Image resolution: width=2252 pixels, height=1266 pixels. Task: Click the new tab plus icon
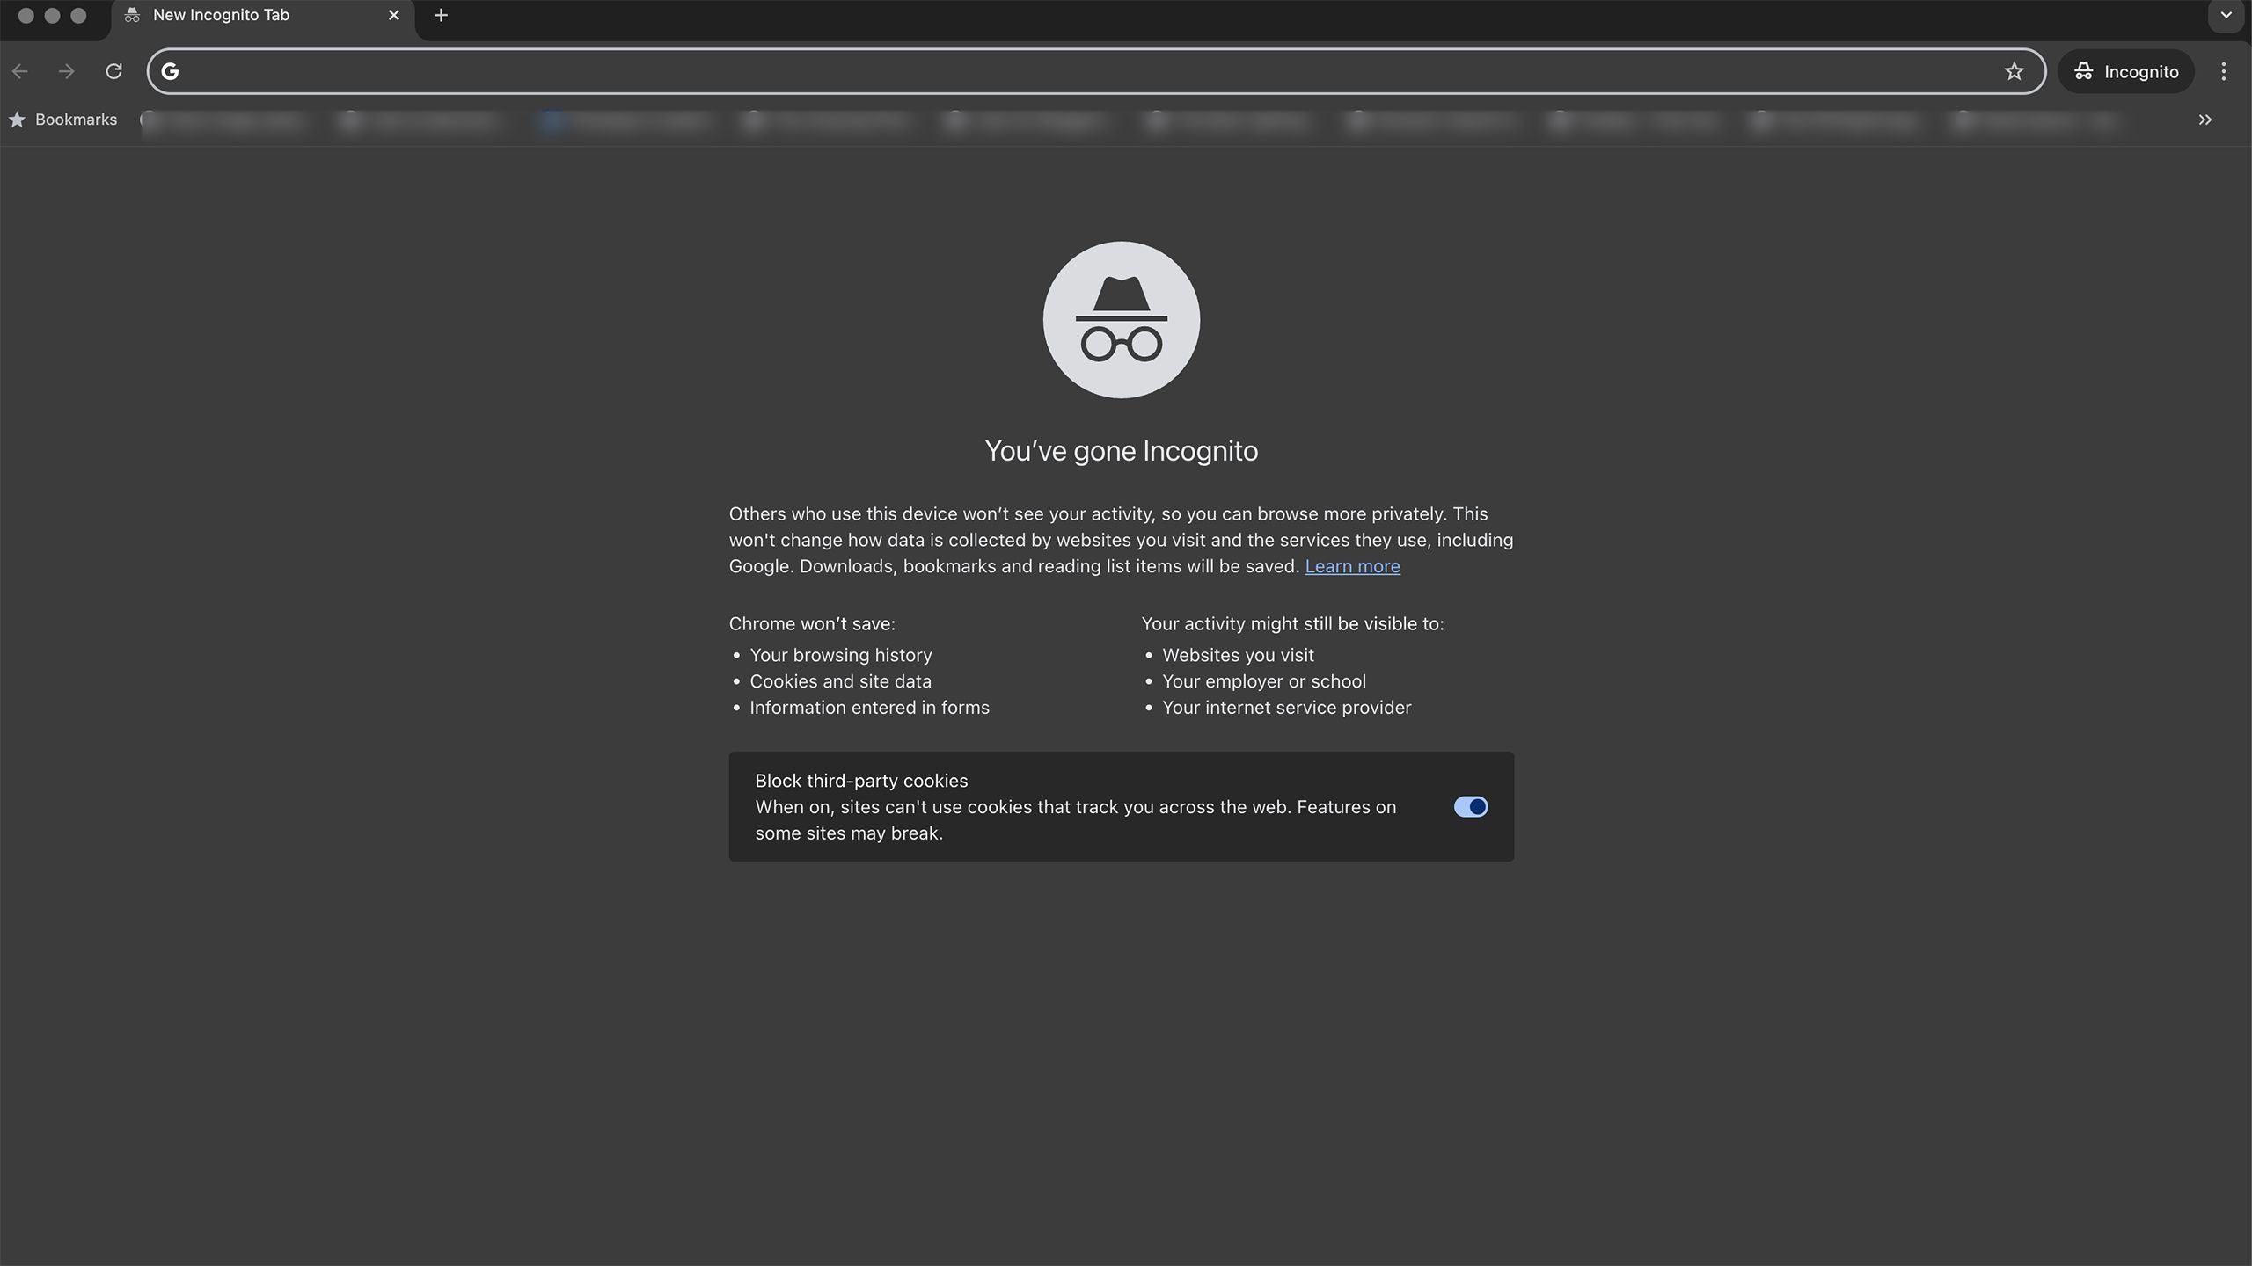441,14
